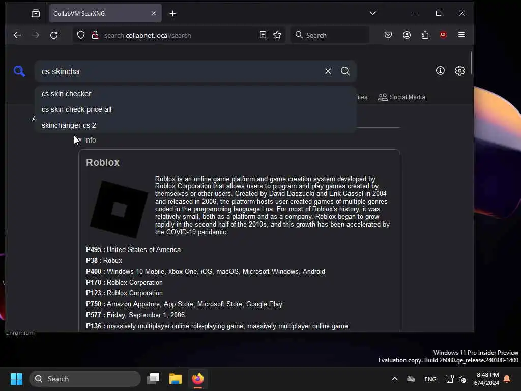521x391 pixels.
Task: Show hidden system tray icons
Action: pos(394,379)
